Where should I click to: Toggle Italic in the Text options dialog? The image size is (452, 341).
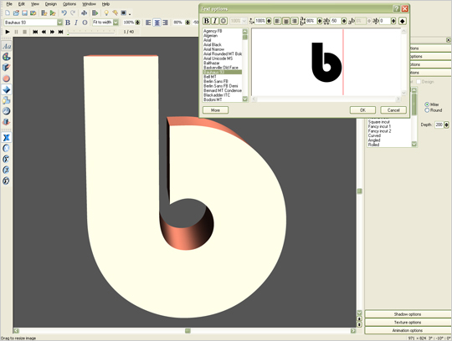[215, 21]
